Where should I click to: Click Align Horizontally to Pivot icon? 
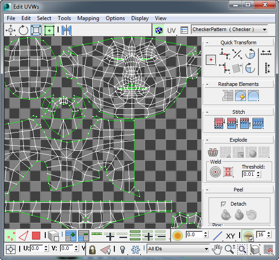coord(225,53)
